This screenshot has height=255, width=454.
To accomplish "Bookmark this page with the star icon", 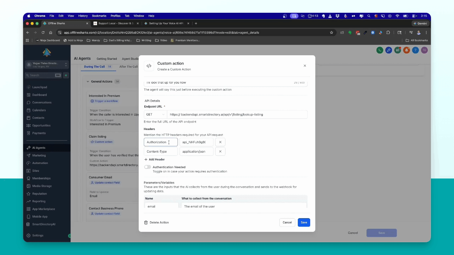I will coord(331,32).
